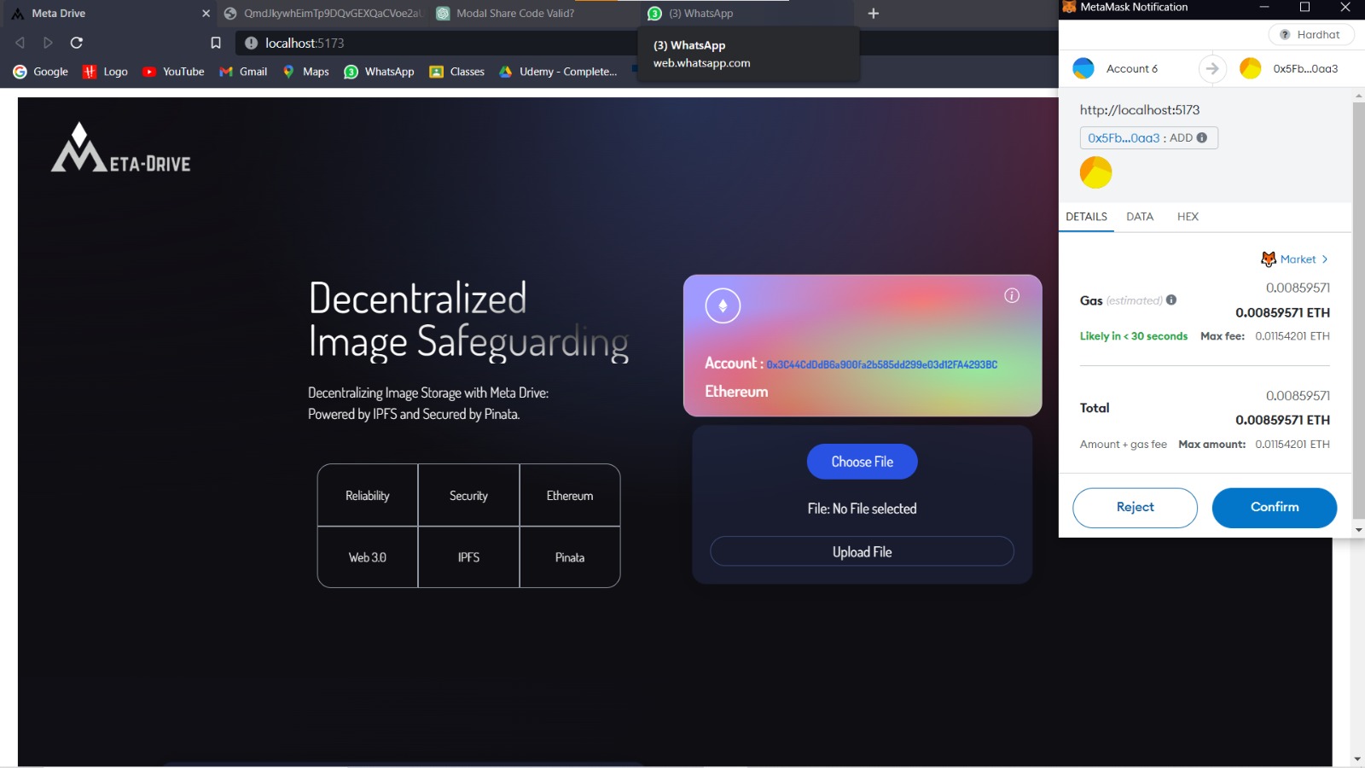Open the Gmail bookmark

pyautogui.click(x=243, y=72)
